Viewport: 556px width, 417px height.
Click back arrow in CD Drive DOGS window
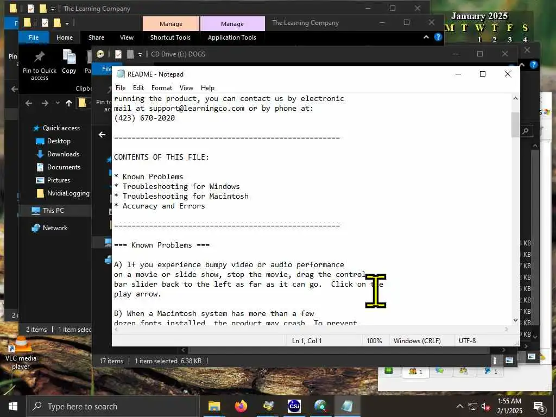coord(102,135)
